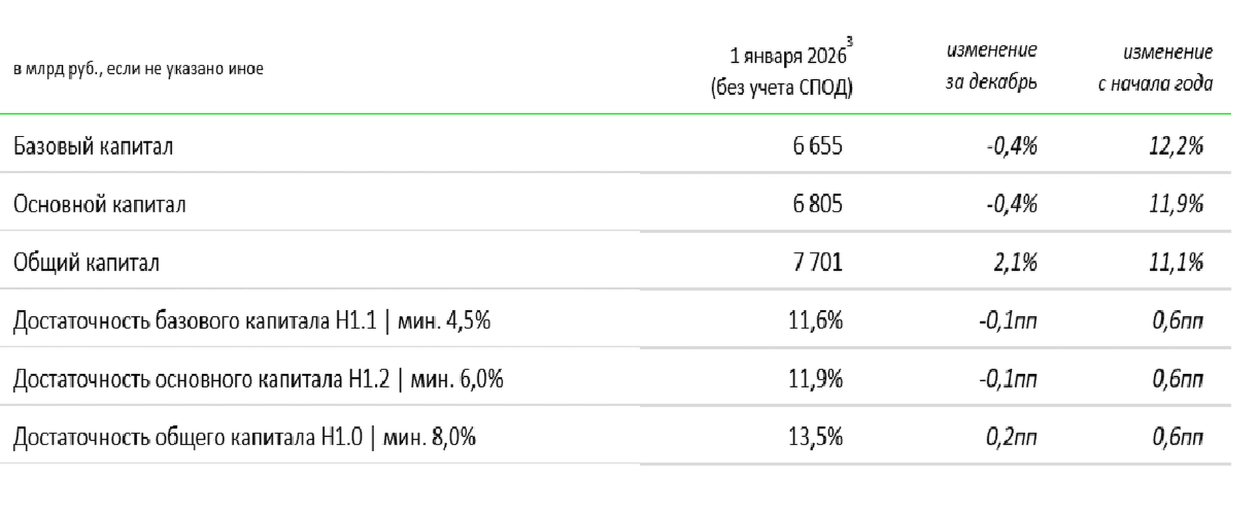Click the footnote 3 superscript after 2026
1257x512 pixels.
pos(850,42)
